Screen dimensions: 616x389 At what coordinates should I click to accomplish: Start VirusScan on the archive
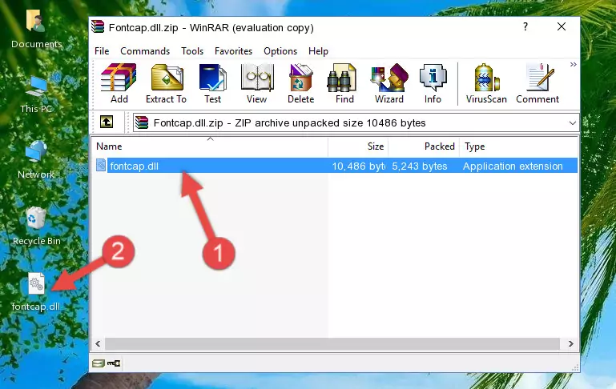486,83
